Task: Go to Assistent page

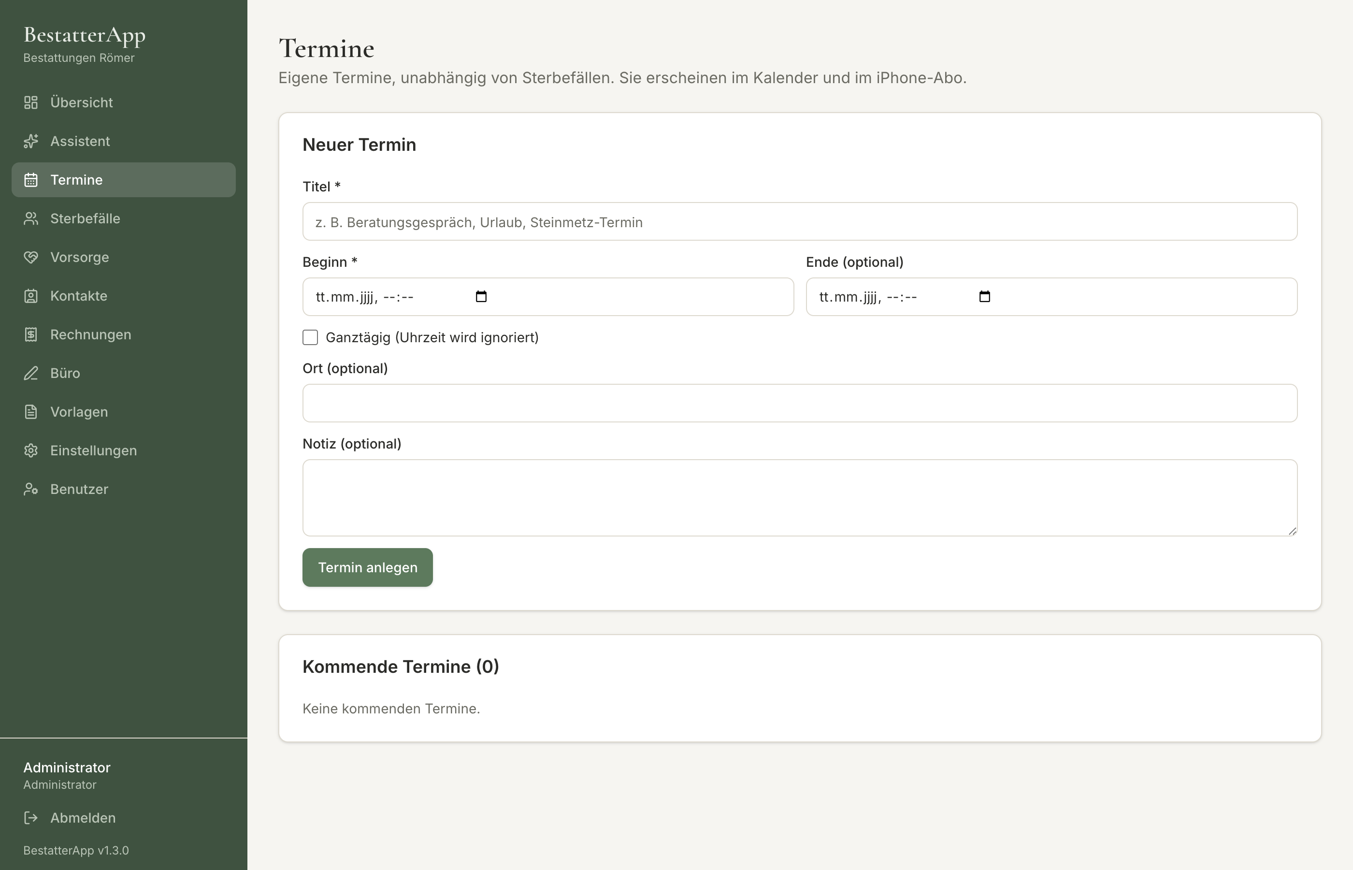Action: click(x=124, y=141)
